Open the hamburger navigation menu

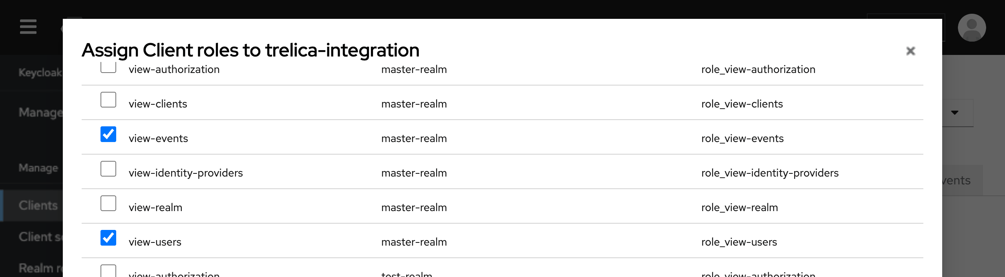(28, 27)
